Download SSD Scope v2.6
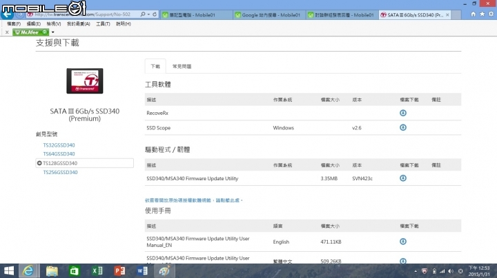Screen dimensions: 497x278 (403, 127)
